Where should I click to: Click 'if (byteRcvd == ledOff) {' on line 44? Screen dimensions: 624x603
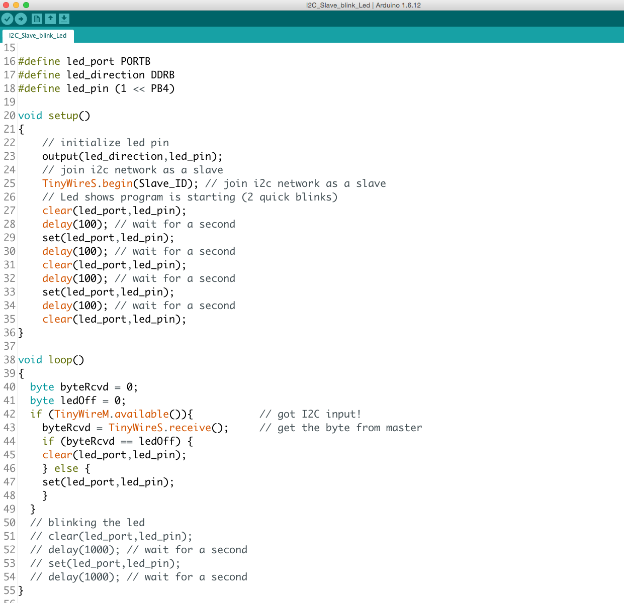coord(118,441)
